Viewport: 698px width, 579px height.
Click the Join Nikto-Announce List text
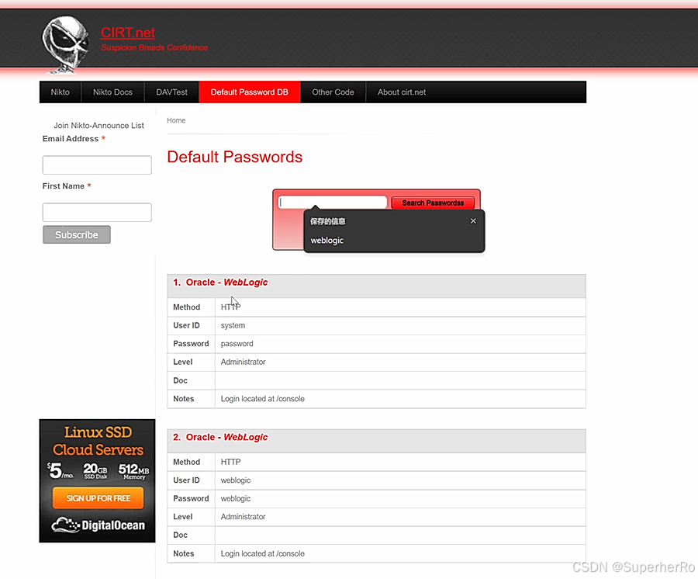point(98,126)
